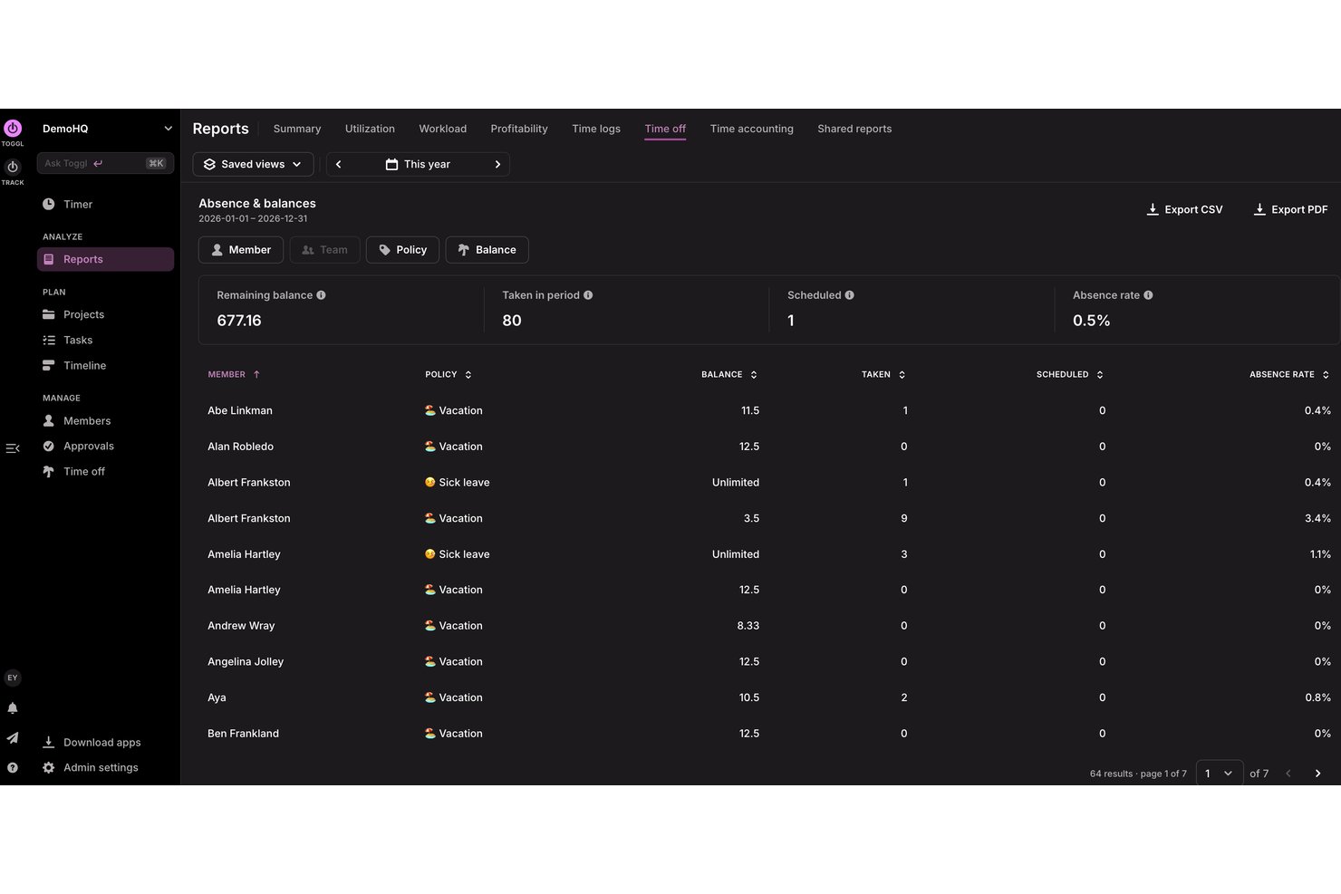
Task: Export the report as PDF
Action: click(1291, 209)
